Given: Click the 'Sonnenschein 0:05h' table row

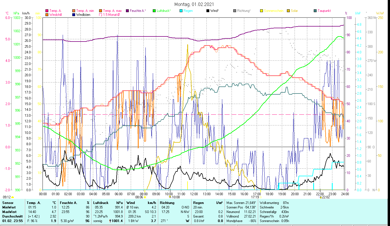Looking at the screenshot, I should (274, 221).
